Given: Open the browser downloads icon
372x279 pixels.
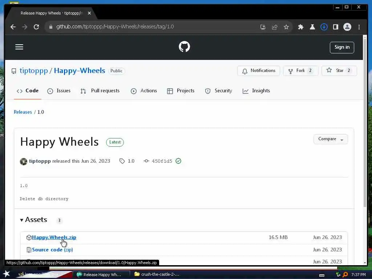Looking at the screenshot, I should pyautogui.click(x=324, y=27).
